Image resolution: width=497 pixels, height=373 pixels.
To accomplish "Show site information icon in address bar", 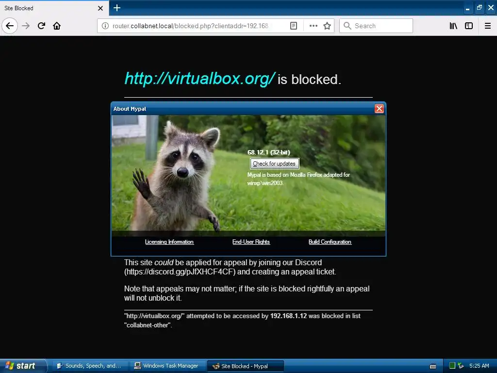I will pyautogui.click(x=105, y=26).
